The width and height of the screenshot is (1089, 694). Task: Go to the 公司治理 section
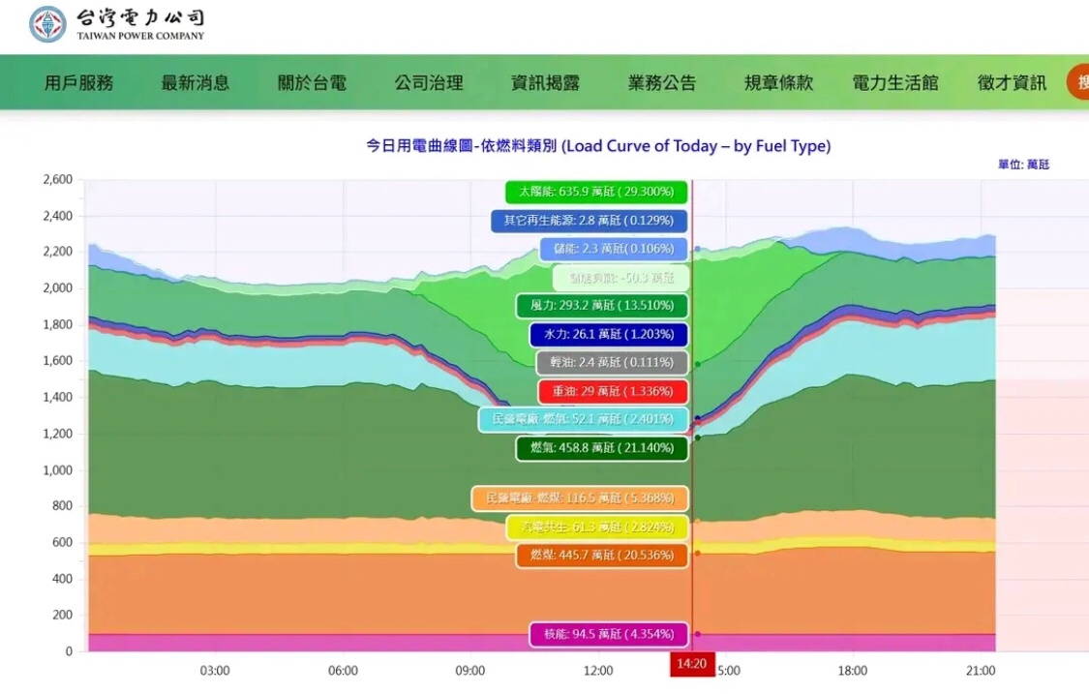(429, 83)
